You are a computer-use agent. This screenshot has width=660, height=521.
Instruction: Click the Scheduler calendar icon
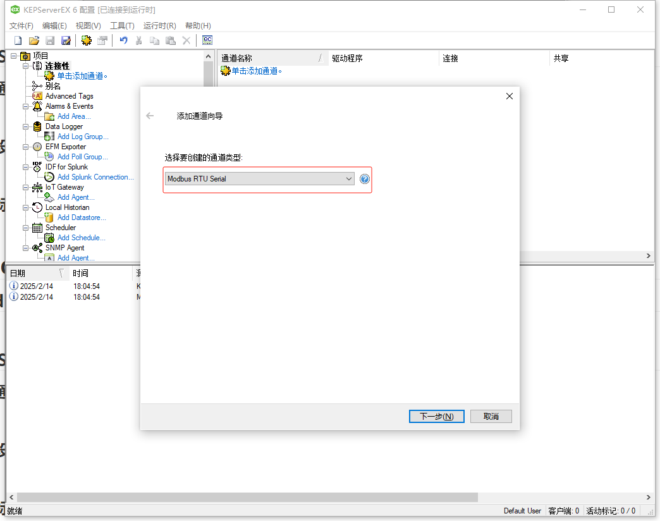click(37, 228)
